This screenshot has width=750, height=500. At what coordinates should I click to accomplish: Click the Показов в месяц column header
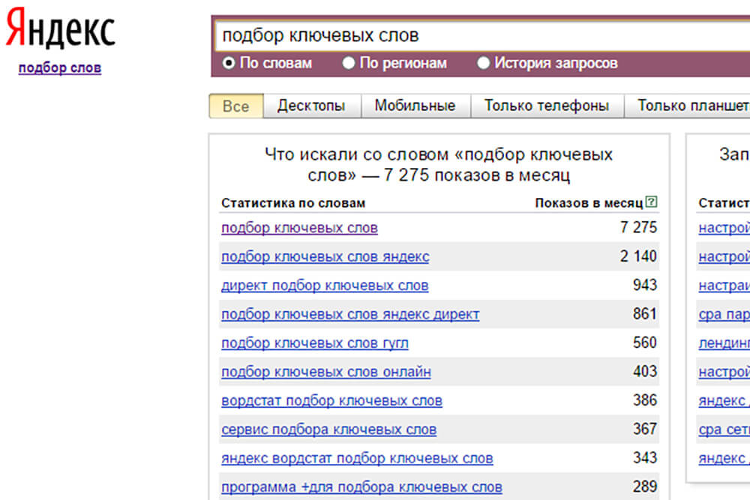589,203
